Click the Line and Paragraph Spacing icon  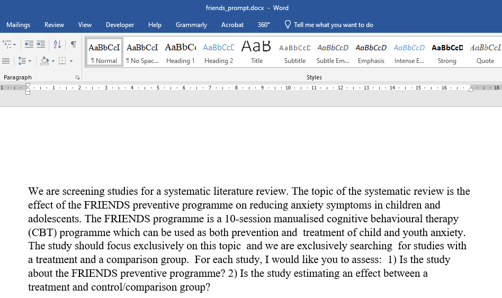[x=22, y=61]
